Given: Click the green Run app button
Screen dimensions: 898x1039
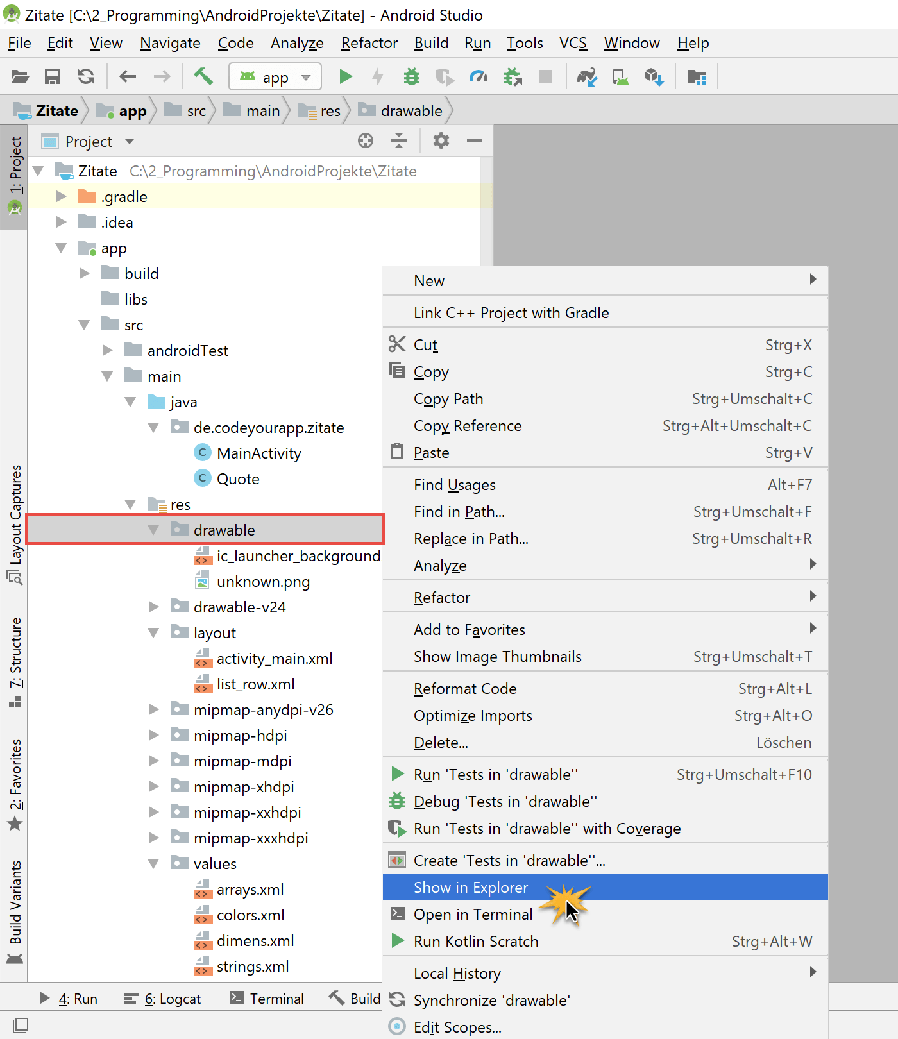Looking at the screenshot, I should click(346, 77).
